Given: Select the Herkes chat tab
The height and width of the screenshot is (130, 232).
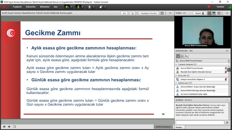Looking at the screenshot, I should click(x=179, y=127).
